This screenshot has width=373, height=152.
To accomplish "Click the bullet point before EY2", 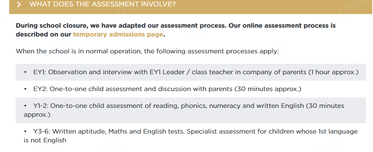I will (25, 89).
